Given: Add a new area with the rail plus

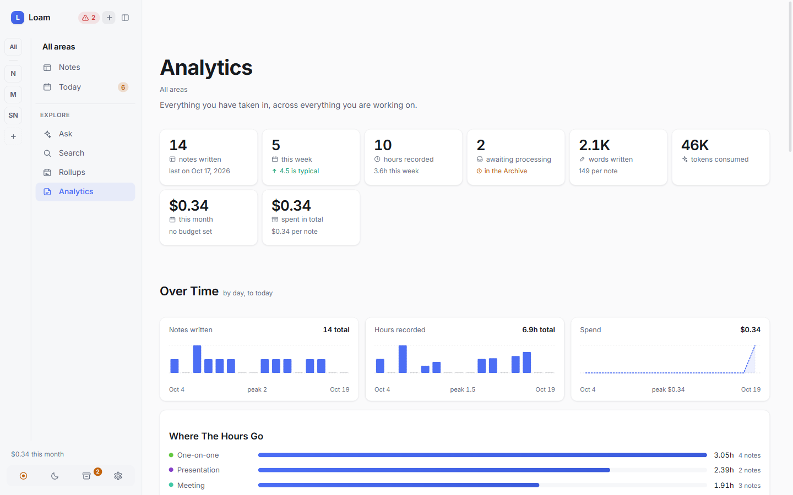Looking at the screenshot, I should (x=13, y=136).
